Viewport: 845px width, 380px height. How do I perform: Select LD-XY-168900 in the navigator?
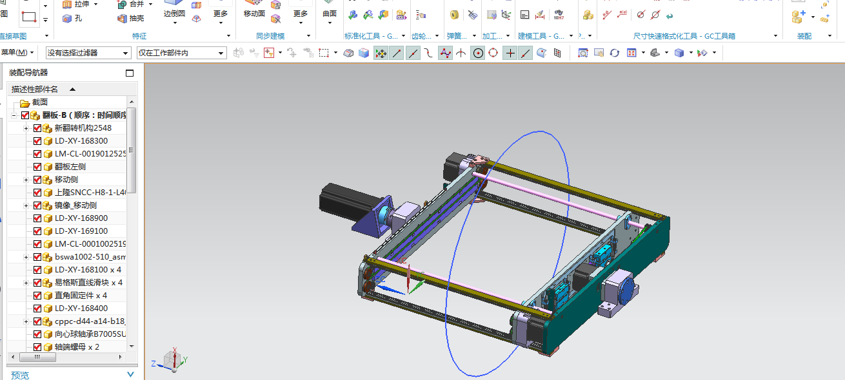coord(67,218)
